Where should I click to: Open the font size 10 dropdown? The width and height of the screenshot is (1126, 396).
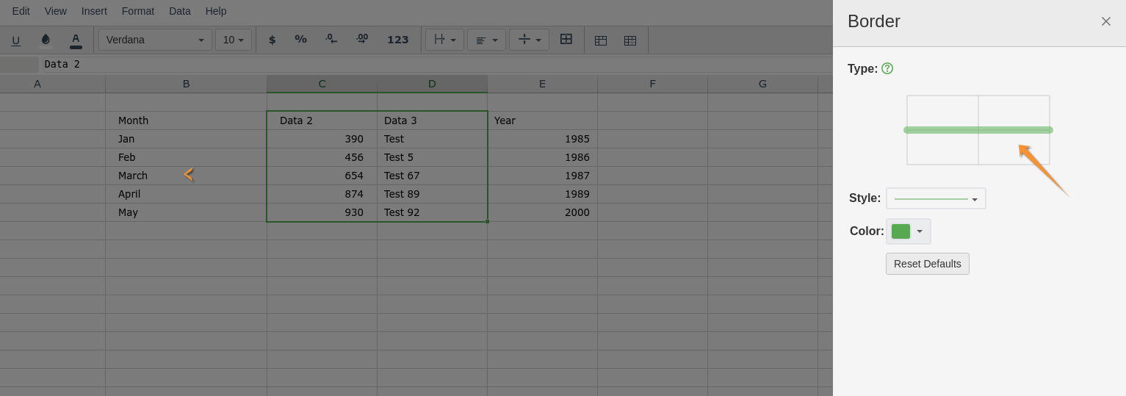tap(233, 40)
